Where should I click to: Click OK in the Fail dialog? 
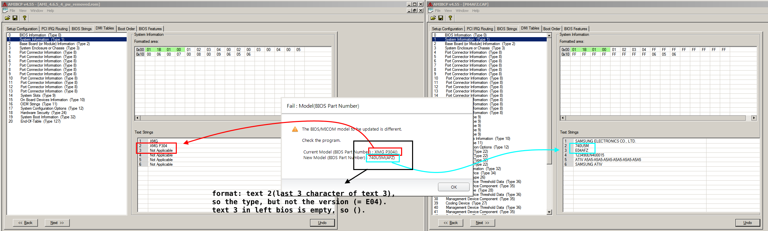[454, 187]
